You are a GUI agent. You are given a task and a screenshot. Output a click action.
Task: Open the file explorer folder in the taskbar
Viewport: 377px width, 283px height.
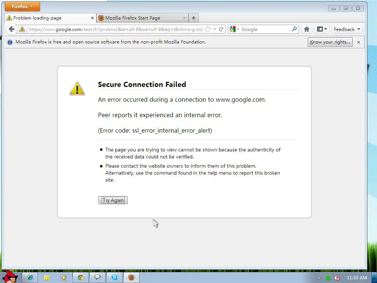click(47, 277)
